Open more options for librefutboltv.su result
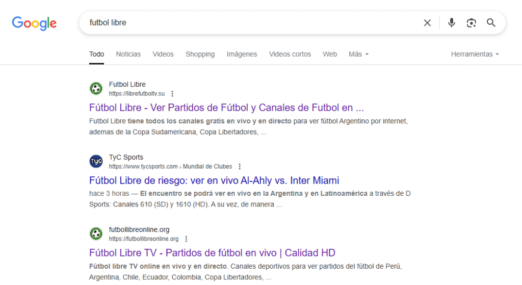The image size is (522, 285). [x=172, y=94]
